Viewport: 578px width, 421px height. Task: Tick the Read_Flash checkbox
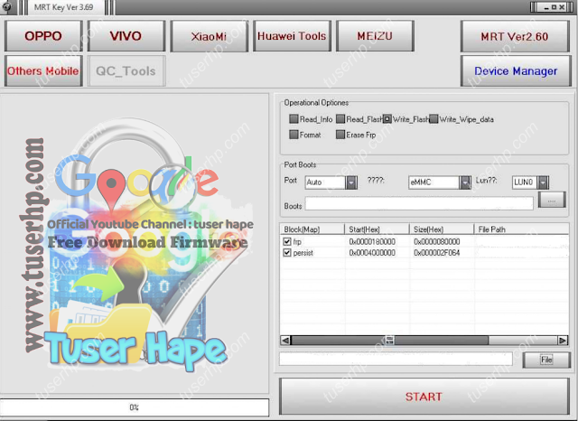coord(340,118)
